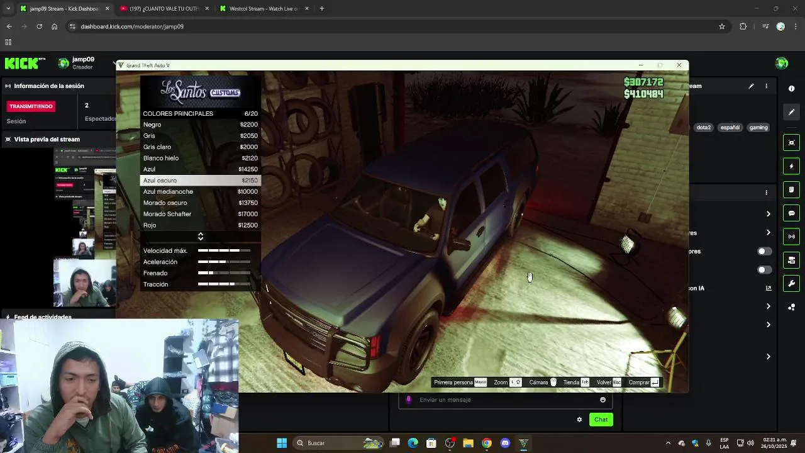Click the stream preview thumbnail
The width and height of the screenshot is (805, 453).
pyautogui.click(x=85, y=228)
